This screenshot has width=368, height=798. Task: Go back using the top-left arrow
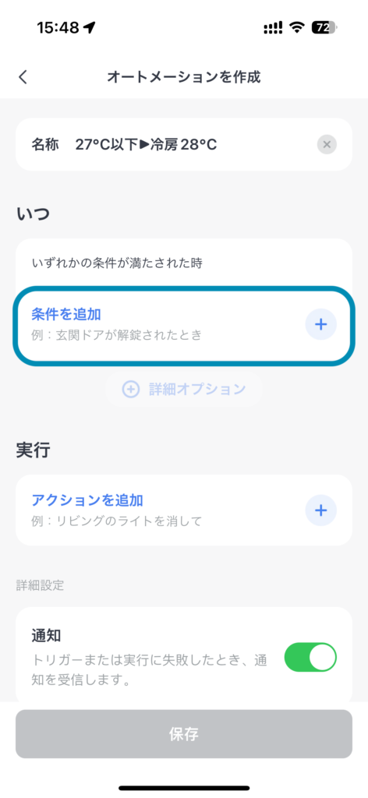point(23,77)
